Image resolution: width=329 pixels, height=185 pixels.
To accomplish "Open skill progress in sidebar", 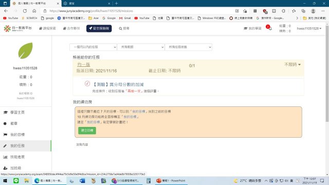I will point(26,157).
